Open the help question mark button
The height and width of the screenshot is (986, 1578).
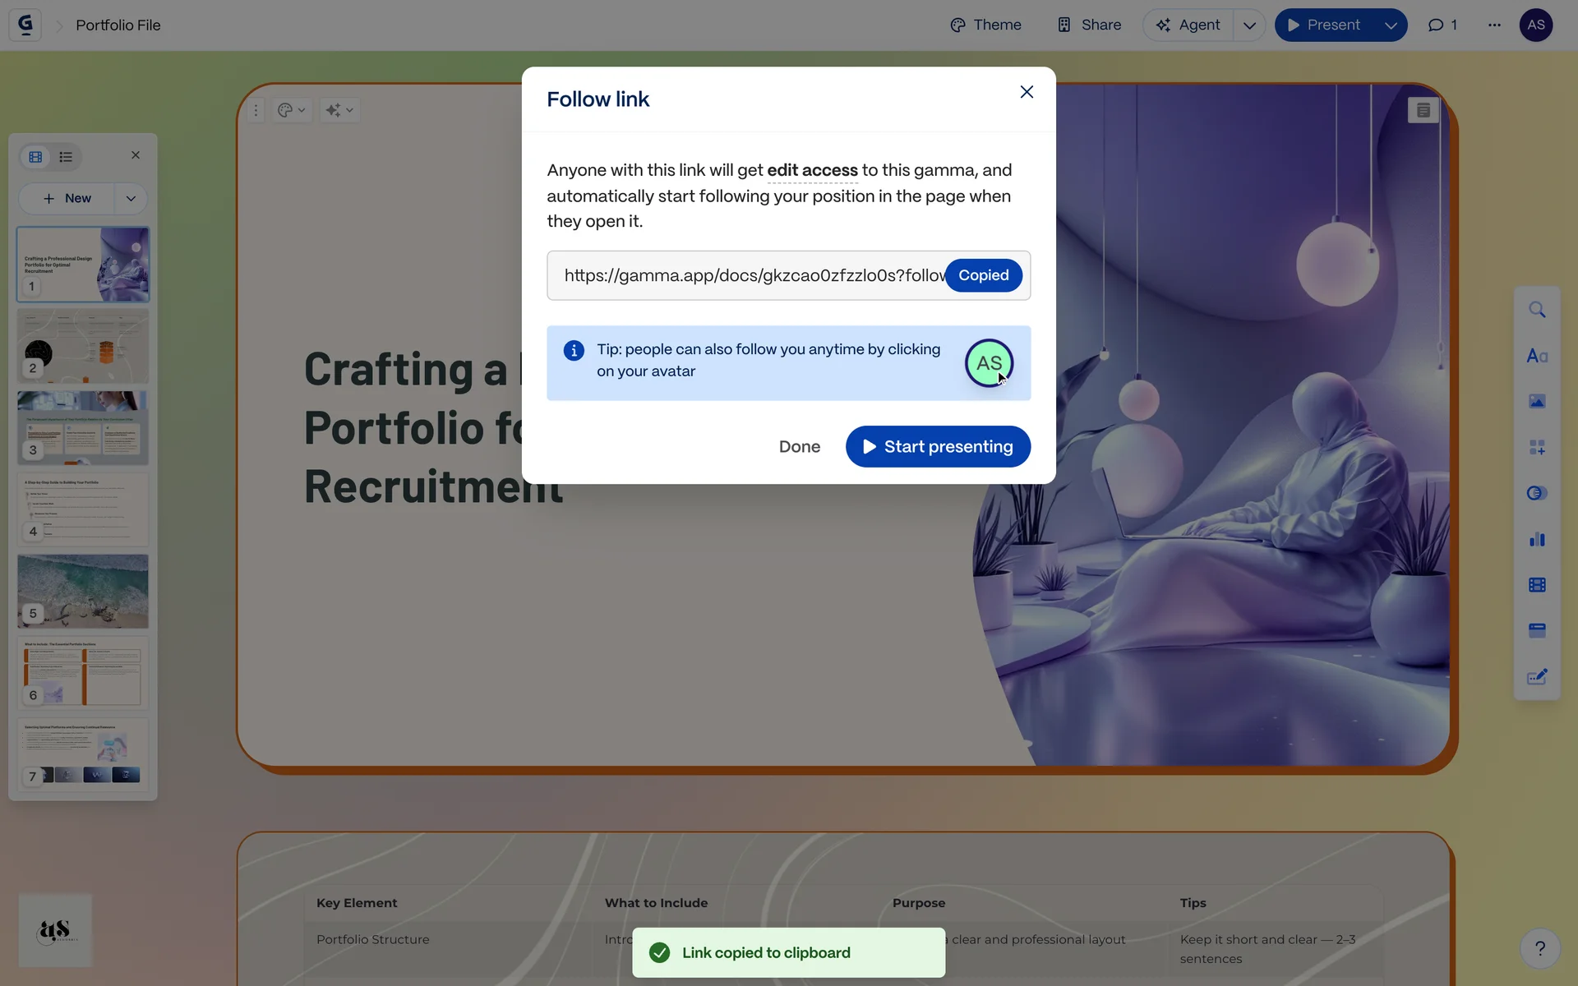coord(1540,948)
